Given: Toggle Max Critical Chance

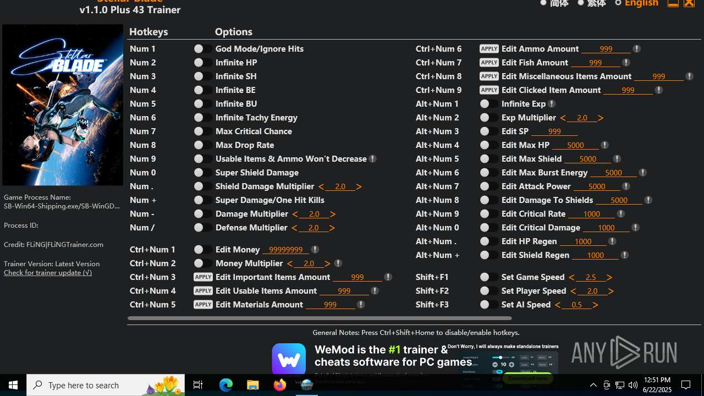Looking at the screenshot, I should [x=203, y=131].
